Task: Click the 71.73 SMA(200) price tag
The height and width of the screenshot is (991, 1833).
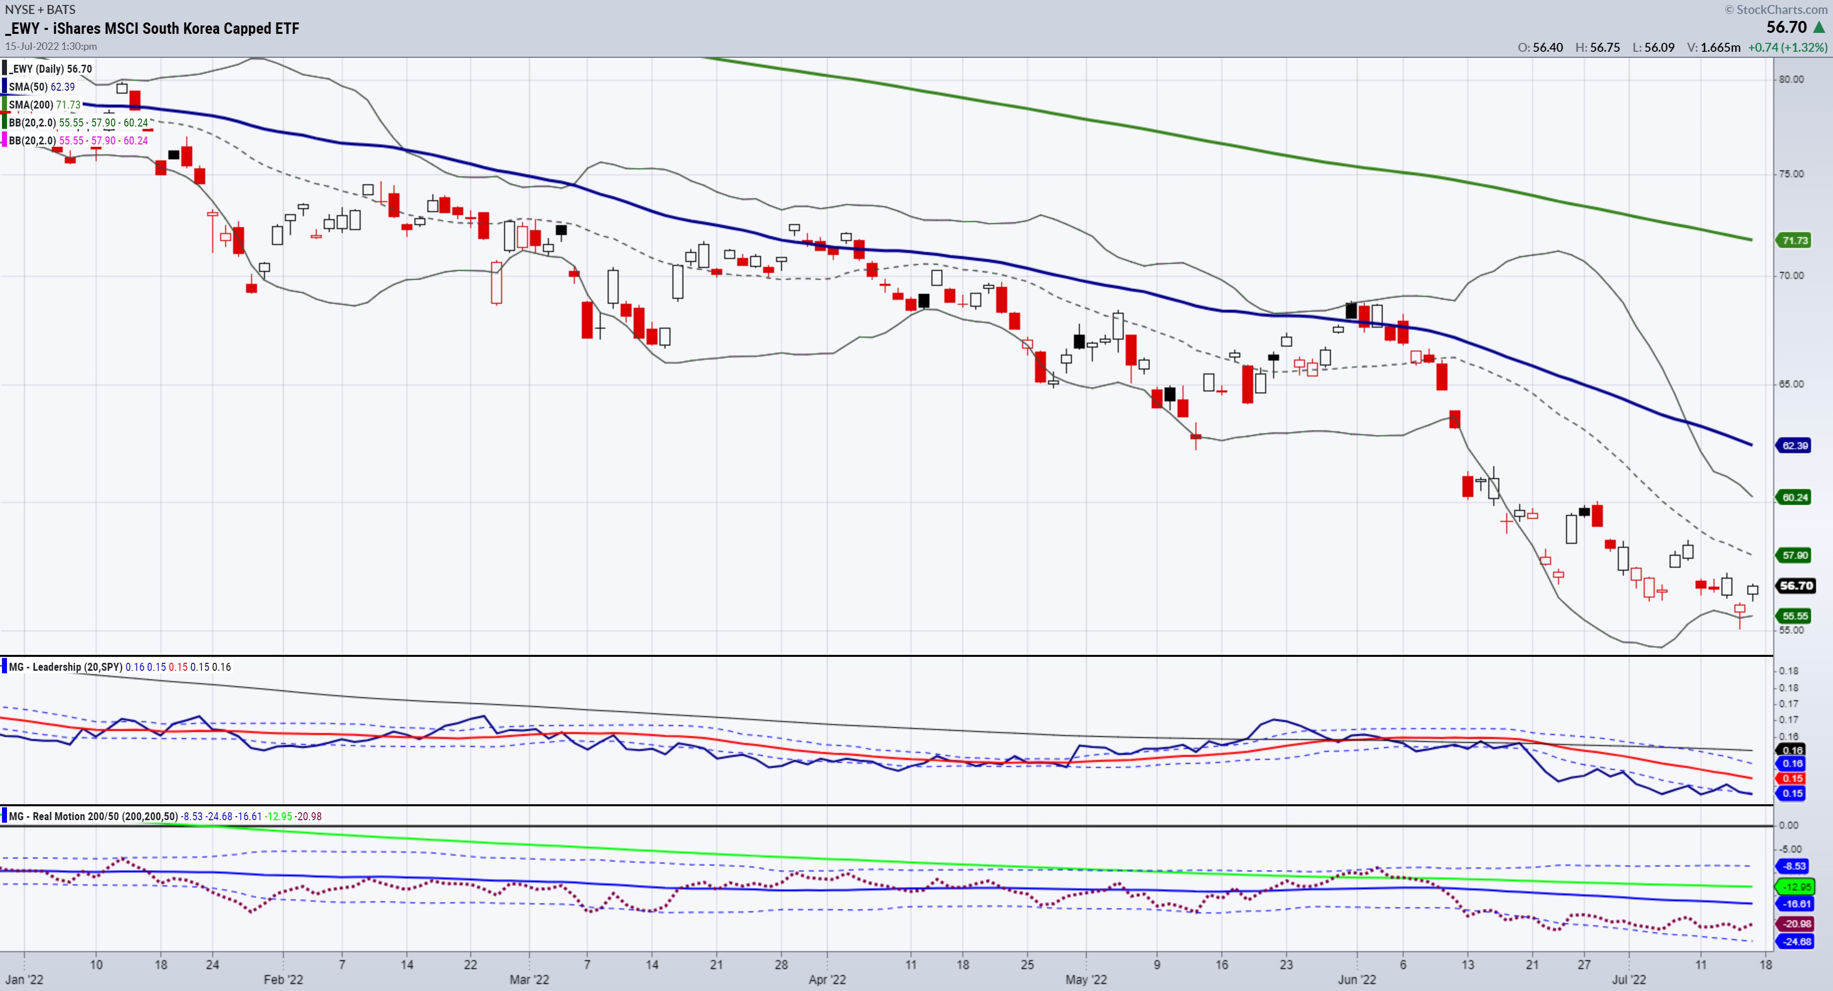Action: pyautogui.click(x=1795, y=241)
